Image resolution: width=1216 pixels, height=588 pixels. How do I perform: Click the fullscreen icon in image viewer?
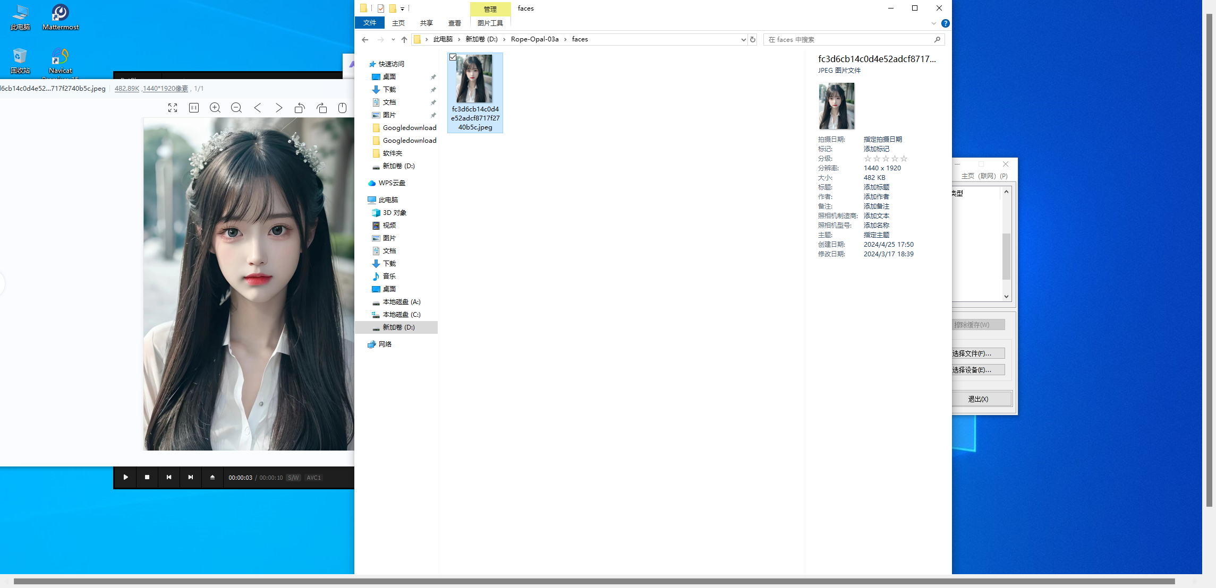tap(173, 108)
